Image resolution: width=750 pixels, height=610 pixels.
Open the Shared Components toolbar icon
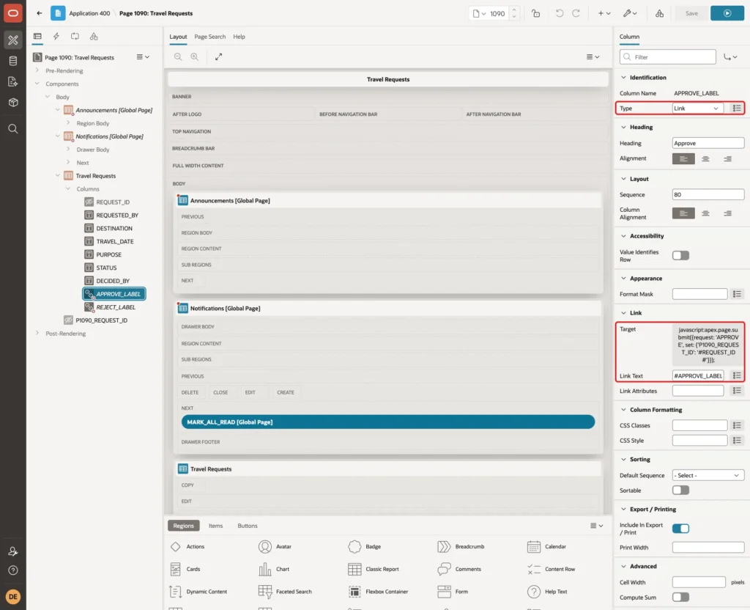[659, 13]
